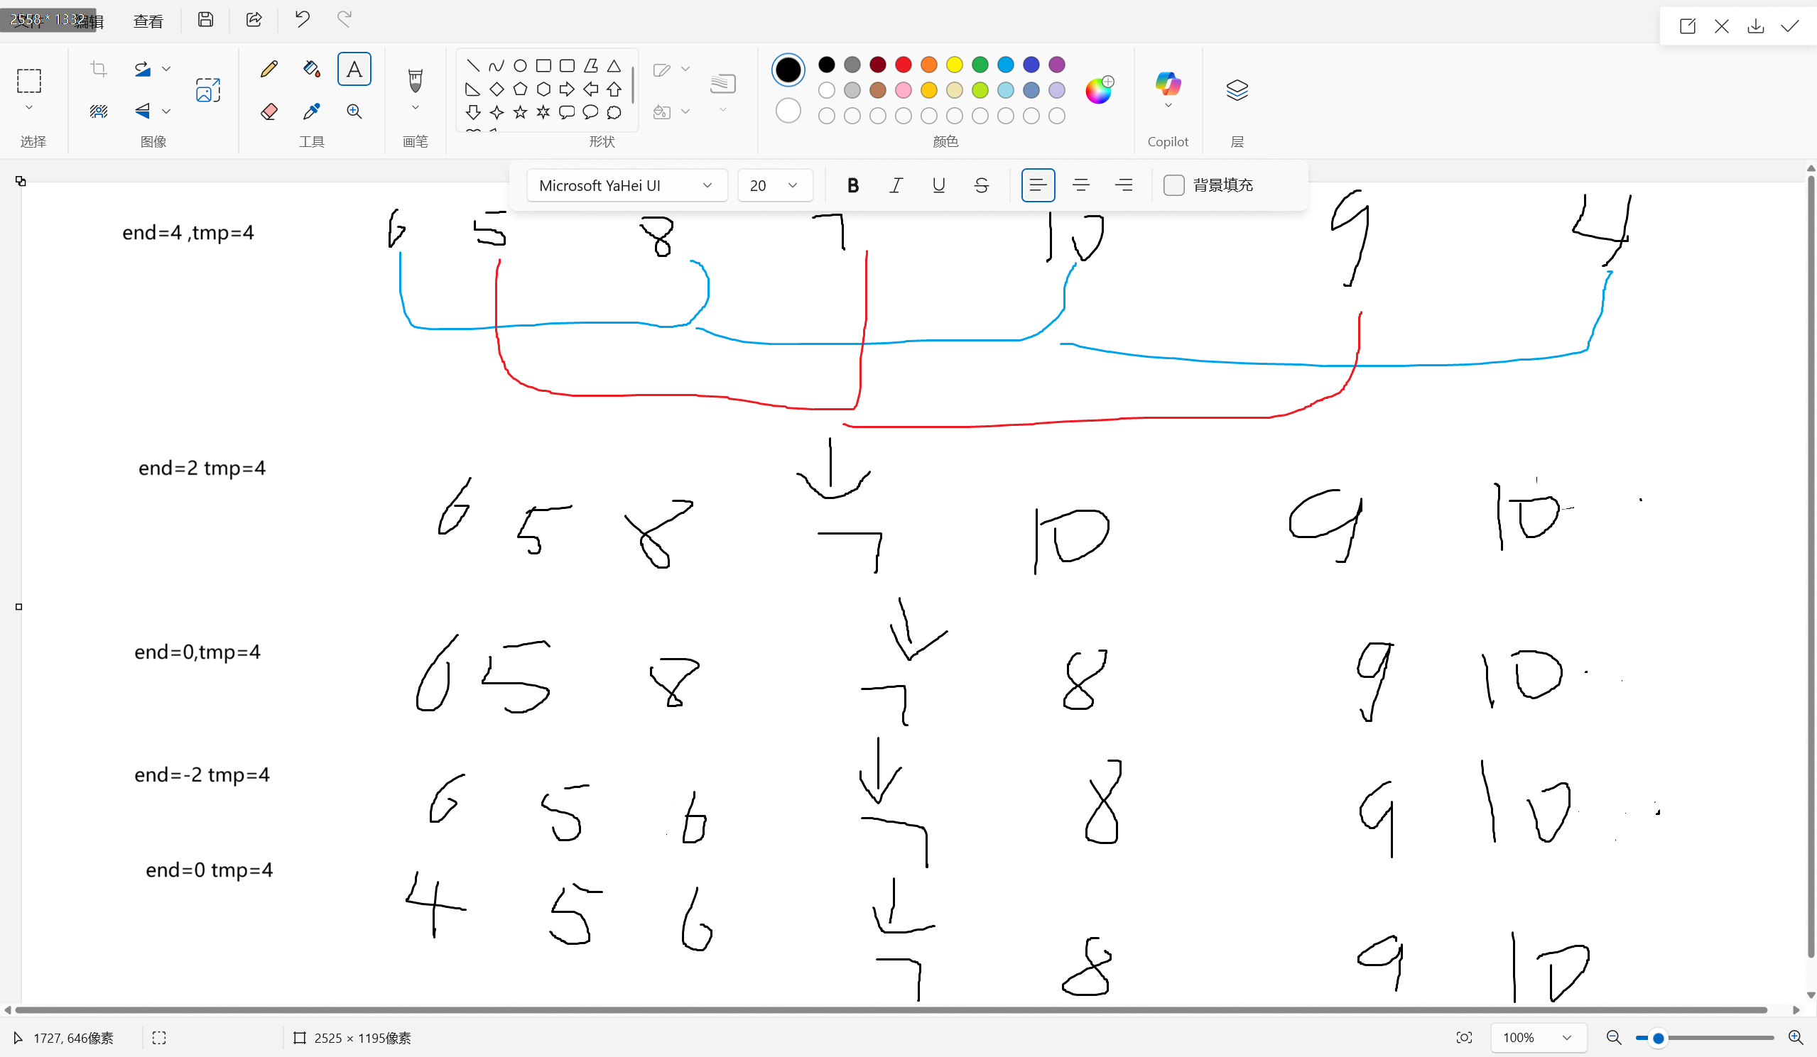The height and width of the screenshot is (1057, 1817).
Task: Click the Save icon
Action: [205, 19]
